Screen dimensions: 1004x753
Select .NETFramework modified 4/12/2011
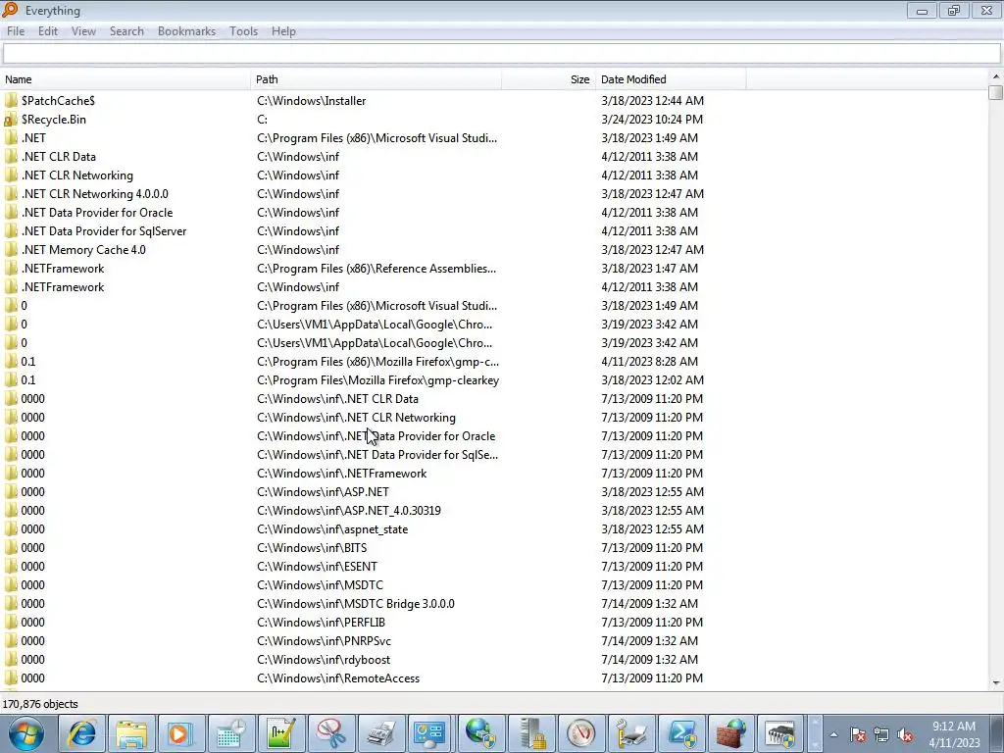click(62, 287)
